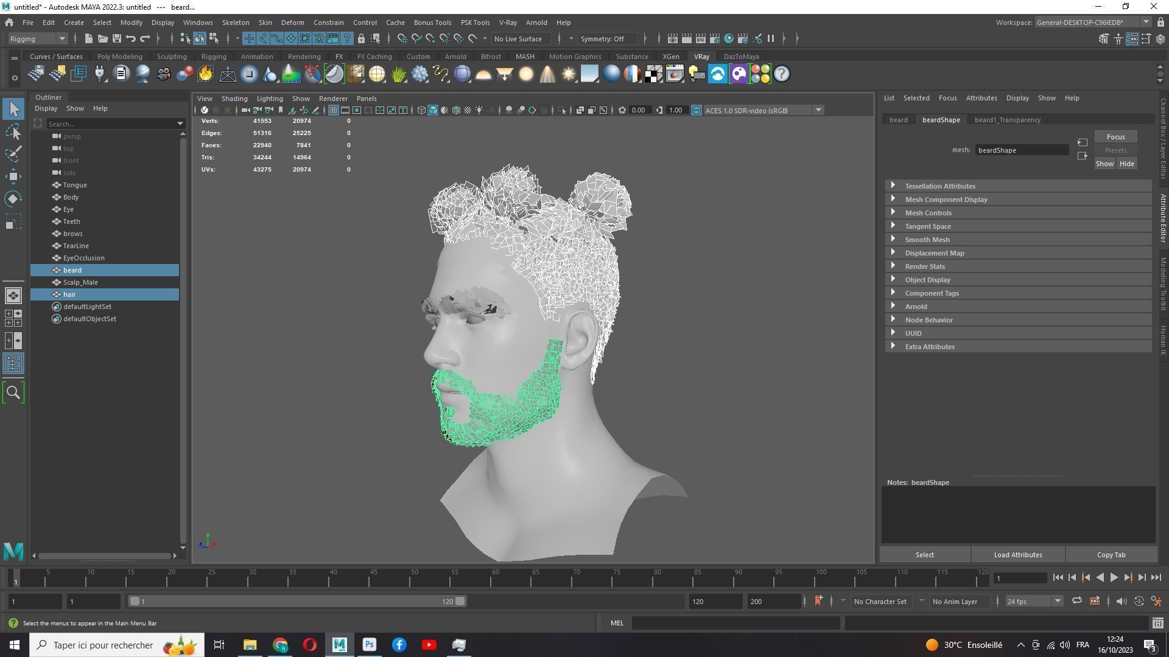1169x657 pixels.
Task: Click the V-Ray grass fur shelf icon
Action: click(398, 74)
